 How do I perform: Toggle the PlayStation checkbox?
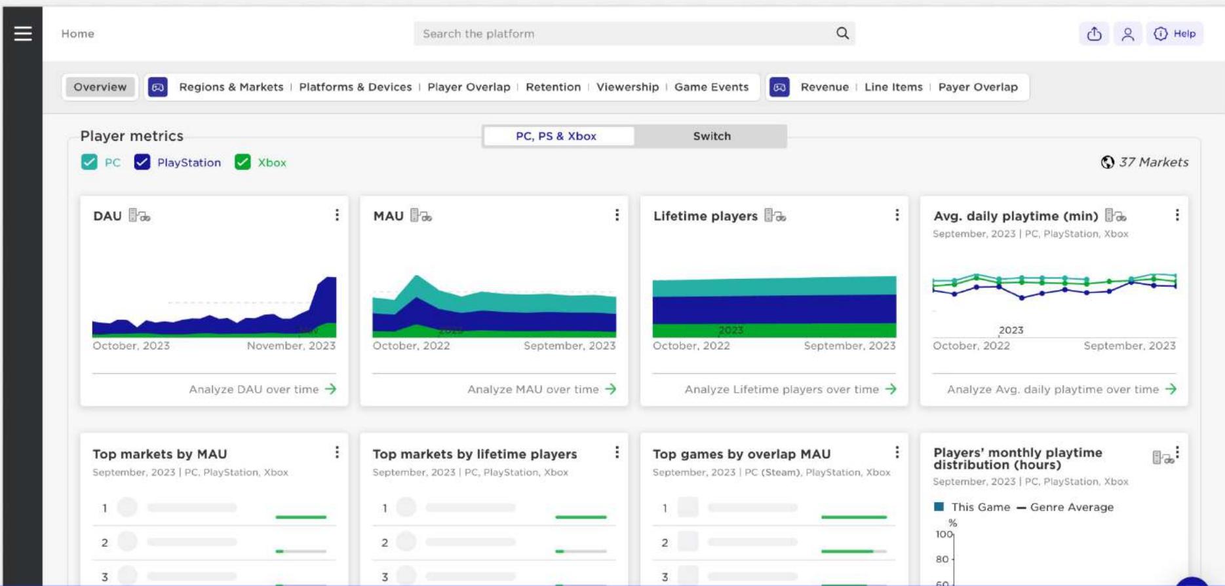coord(142,162)
